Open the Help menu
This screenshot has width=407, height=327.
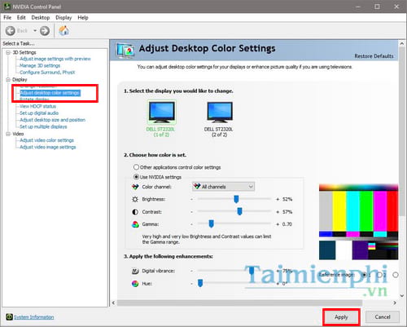point(83,18)
